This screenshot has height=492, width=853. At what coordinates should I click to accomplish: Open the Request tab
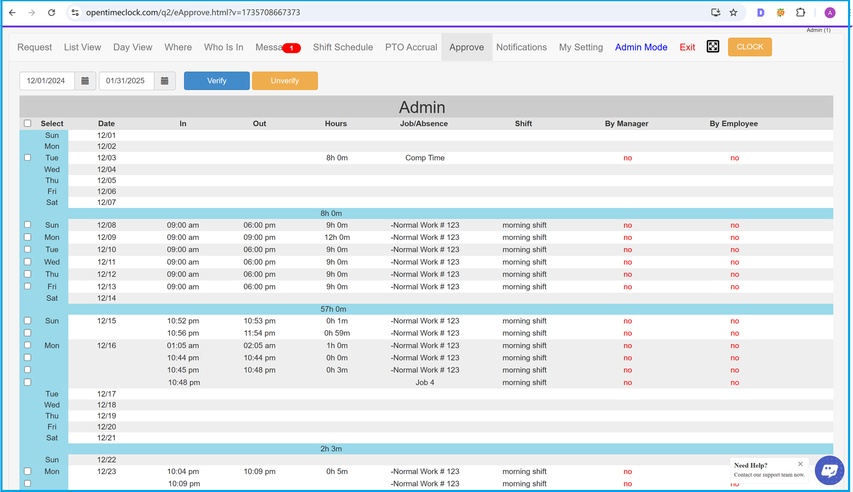pos(35,47)
